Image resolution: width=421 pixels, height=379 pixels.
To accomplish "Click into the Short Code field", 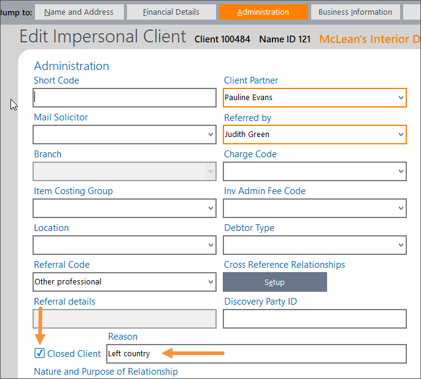I will coord(124,98).
